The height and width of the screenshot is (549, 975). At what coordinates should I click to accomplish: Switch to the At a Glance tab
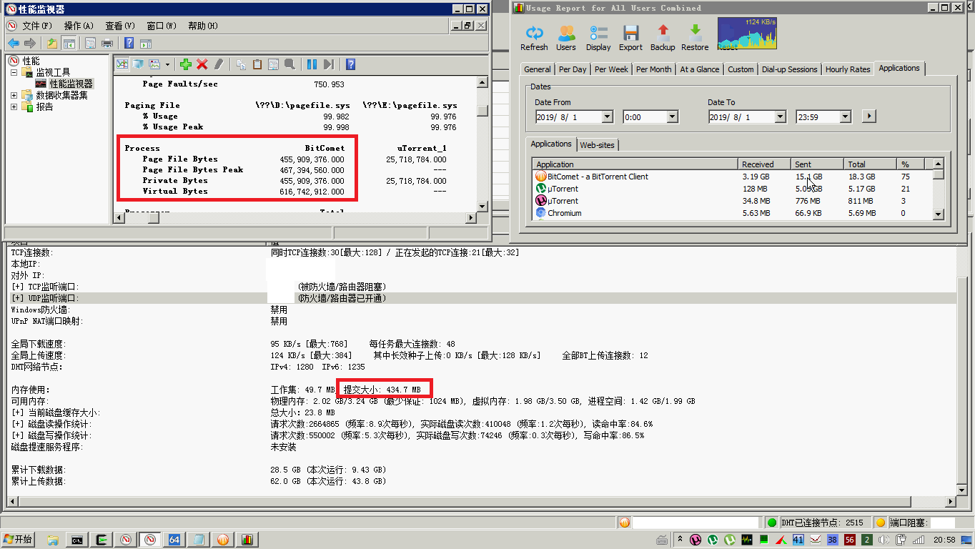click(x=700, y=69)
